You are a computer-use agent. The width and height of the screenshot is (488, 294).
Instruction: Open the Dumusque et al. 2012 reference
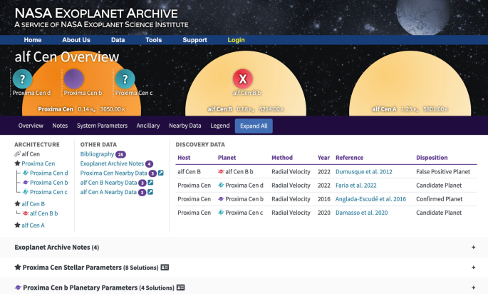point(364,172)
